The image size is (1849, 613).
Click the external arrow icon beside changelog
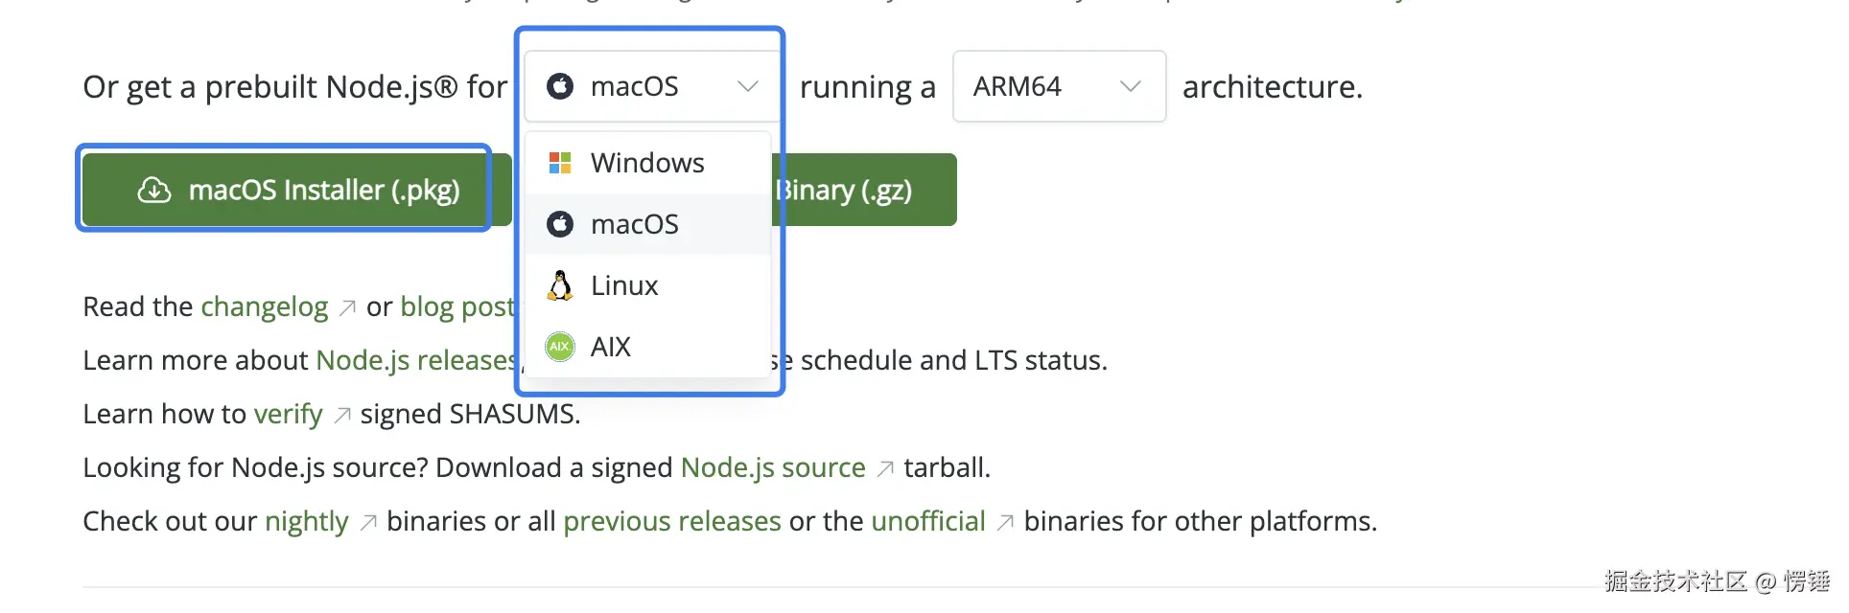click(348, 308)
